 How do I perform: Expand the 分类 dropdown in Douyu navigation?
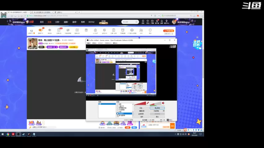pyautogui.click(x=57, y=22)
